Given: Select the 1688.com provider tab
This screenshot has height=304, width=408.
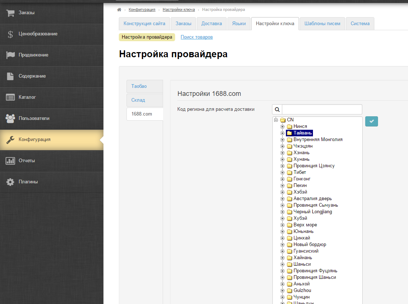Looking at the screenshot, I should click(145, 114).
